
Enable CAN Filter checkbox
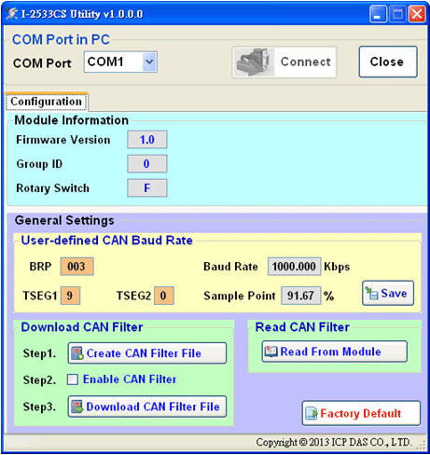click(x=73, y=379)
